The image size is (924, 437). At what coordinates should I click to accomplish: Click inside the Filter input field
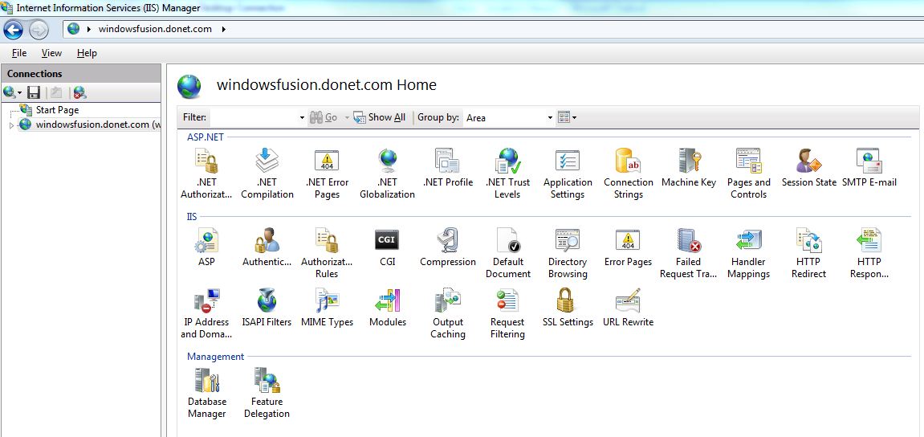coord(254,117)
